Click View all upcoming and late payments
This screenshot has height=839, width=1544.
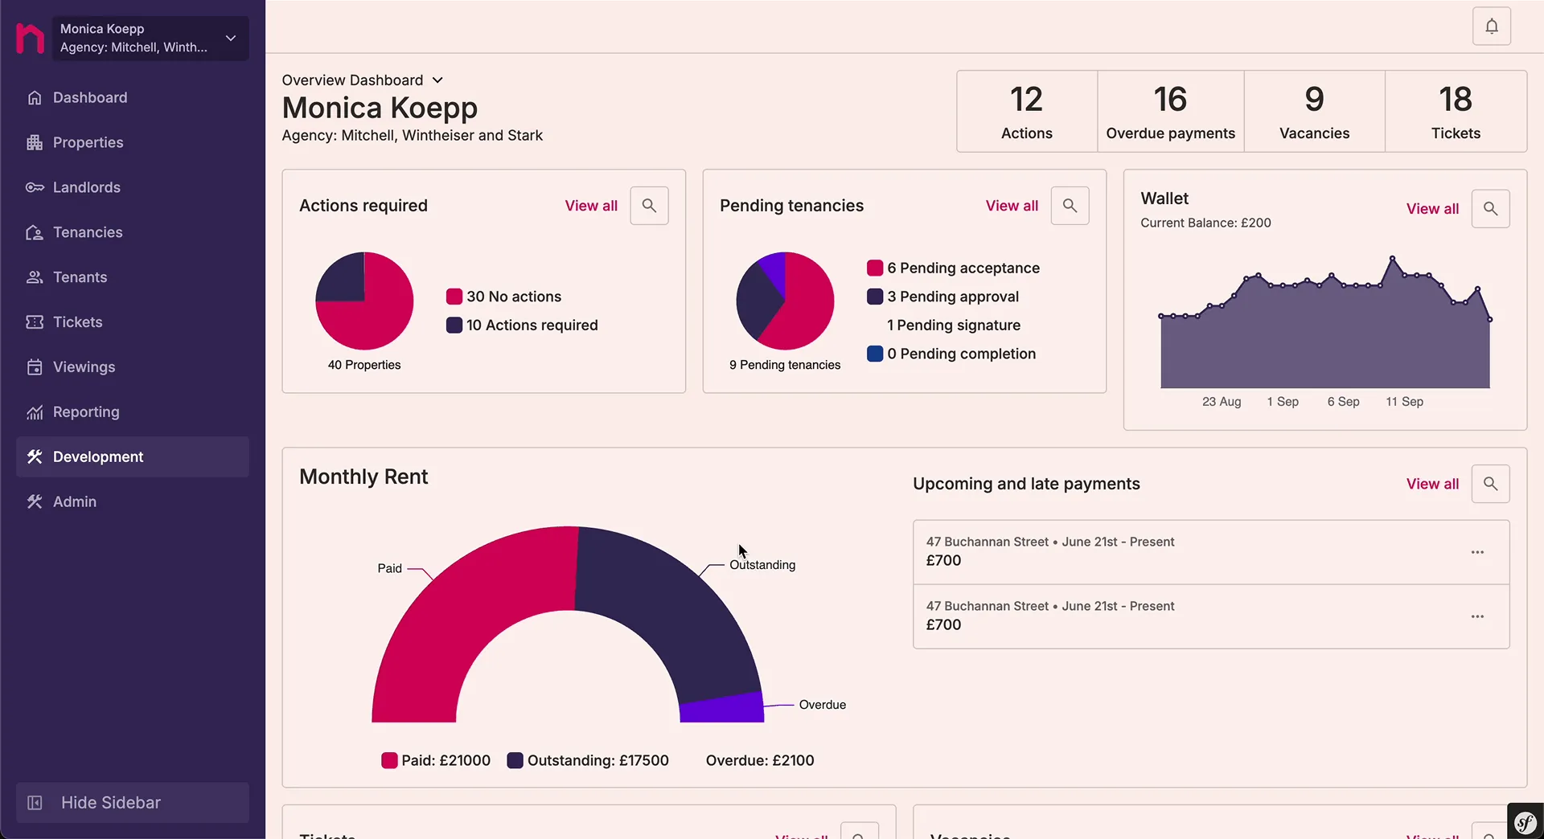coord(1432,484)
